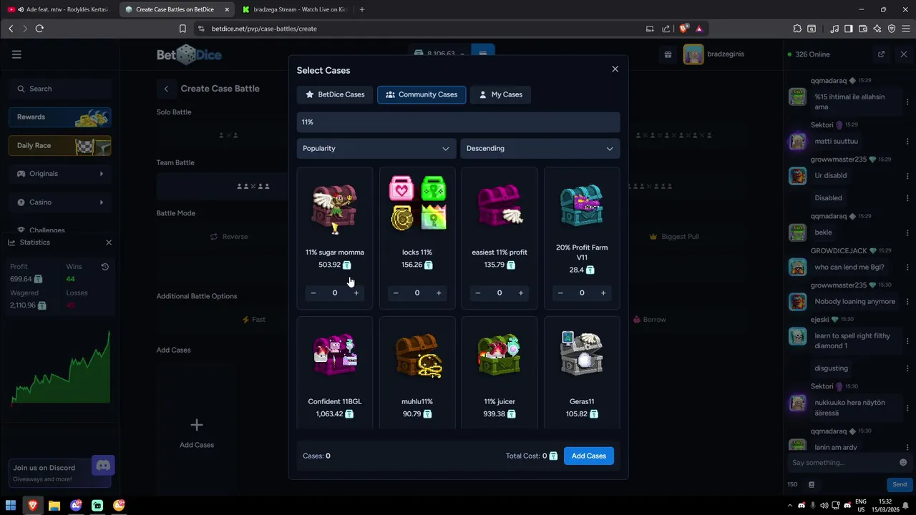The image size is (916, 515).
Task: Increase quantity of 11% sugar momma case
Action: [356, 293]
